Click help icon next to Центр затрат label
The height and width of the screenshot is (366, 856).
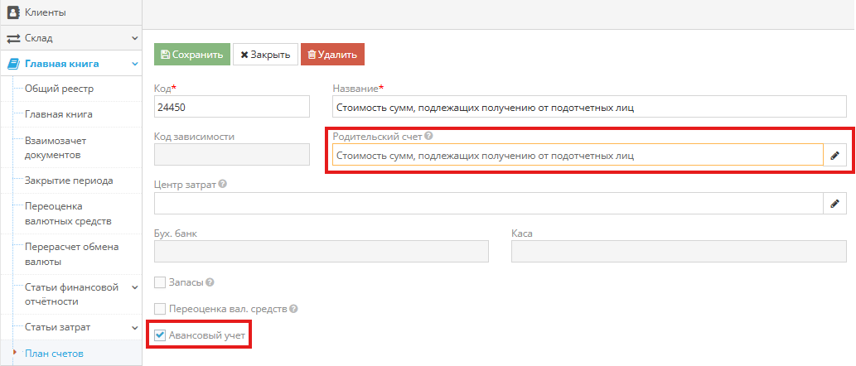(223, 185)
